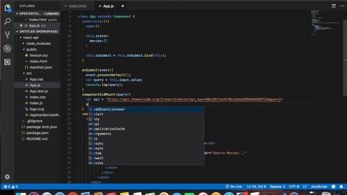Open index.css file
347x195 pixels.
point(37,97)
